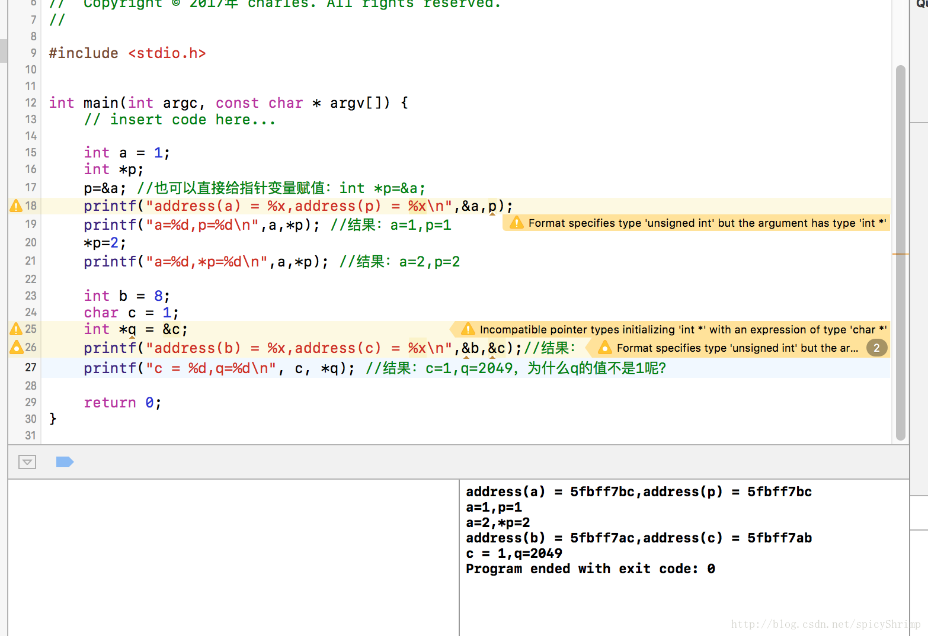Image resolution: width=928 pixels, height=636 pixels.
Task: Click console output 'address(b) = 5fbff7ac' line
Action: tap(639, 538)
